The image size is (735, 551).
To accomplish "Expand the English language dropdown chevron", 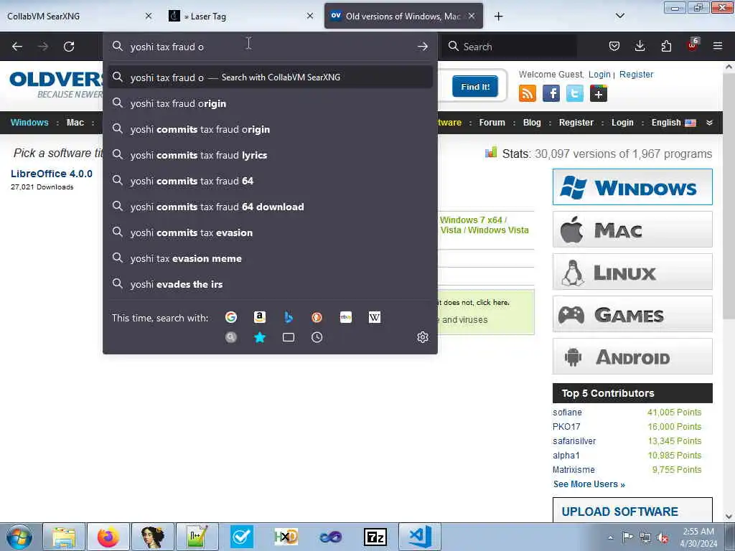I will coord(709,122).
